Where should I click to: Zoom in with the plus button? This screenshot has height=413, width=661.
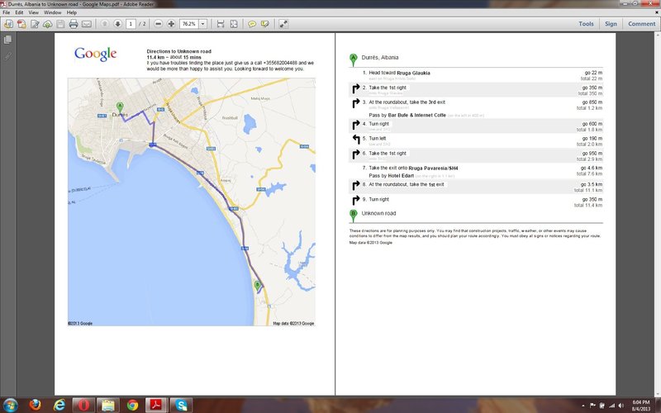point(171,24)
